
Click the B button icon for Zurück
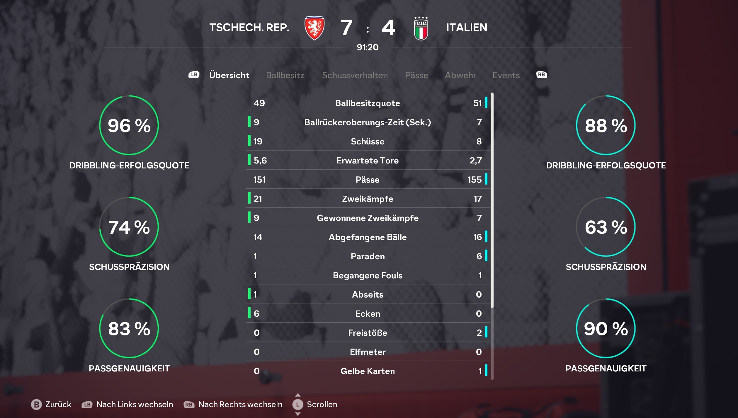[x=36, y=405]
